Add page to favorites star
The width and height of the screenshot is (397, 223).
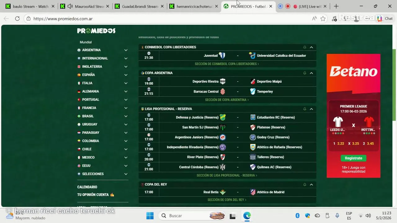point(323,19)
